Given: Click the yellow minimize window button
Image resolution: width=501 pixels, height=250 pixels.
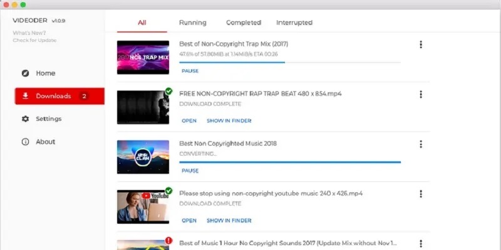Looking at the screenshot, I should 14,5.
